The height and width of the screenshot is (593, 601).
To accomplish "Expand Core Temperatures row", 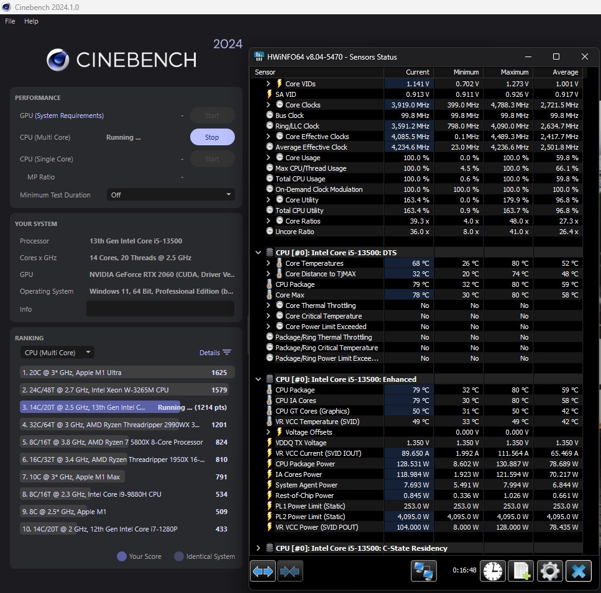I will point(268,263).
